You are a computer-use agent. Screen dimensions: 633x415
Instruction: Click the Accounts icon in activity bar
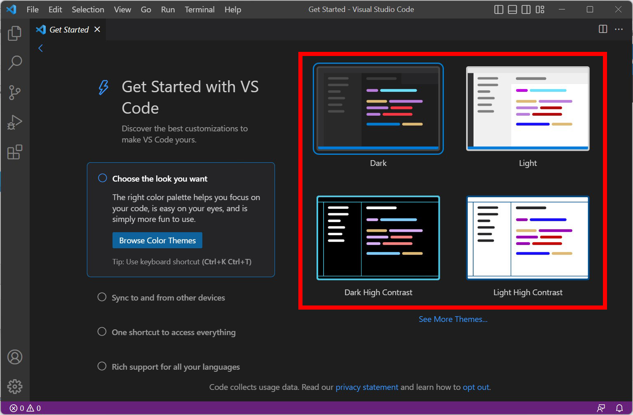pyautogui.click(x=15, y=357)
